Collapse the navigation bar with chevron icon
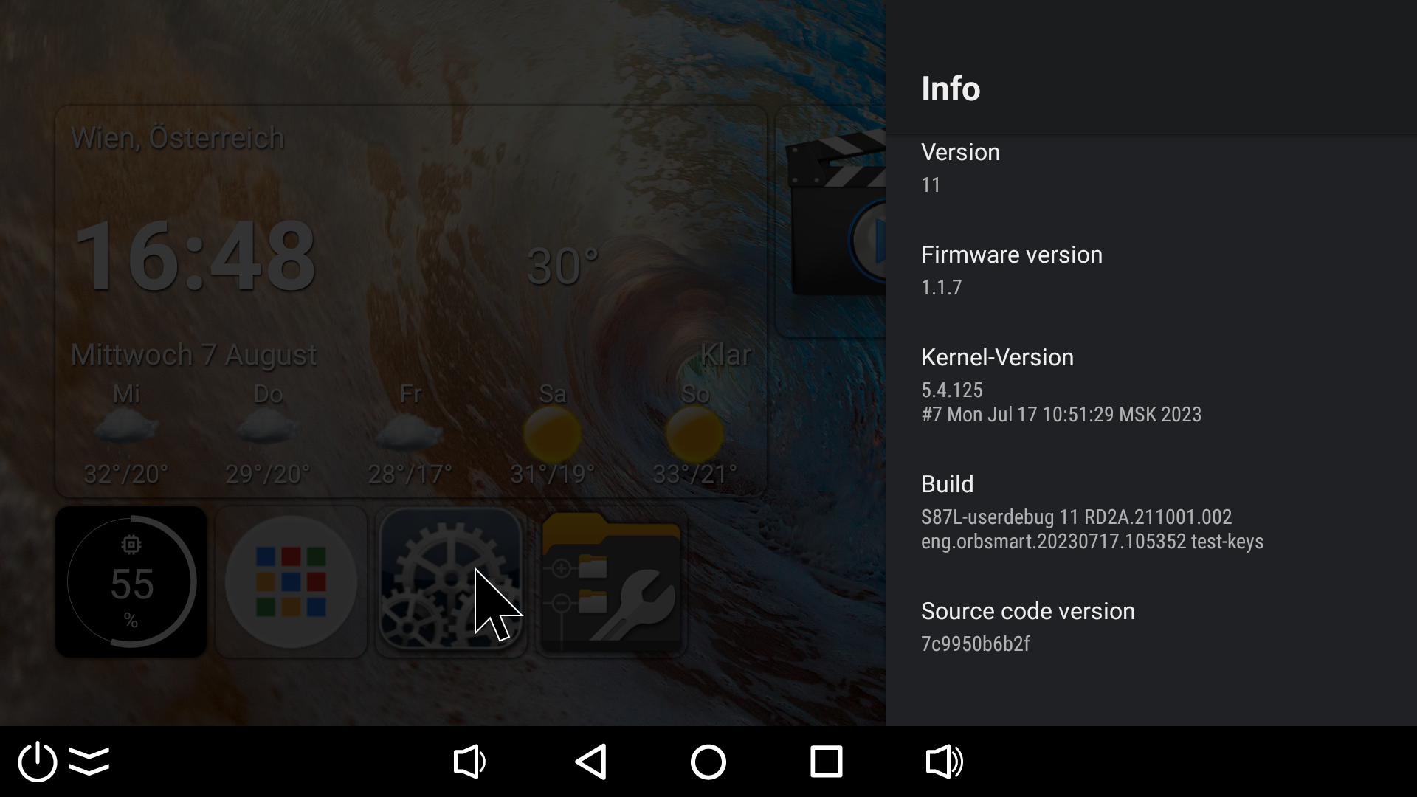 pyautogui.click(x=89, y=761)
